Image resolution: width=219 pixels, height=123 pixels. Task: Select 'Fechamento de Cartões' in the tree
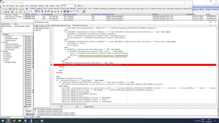11,39
